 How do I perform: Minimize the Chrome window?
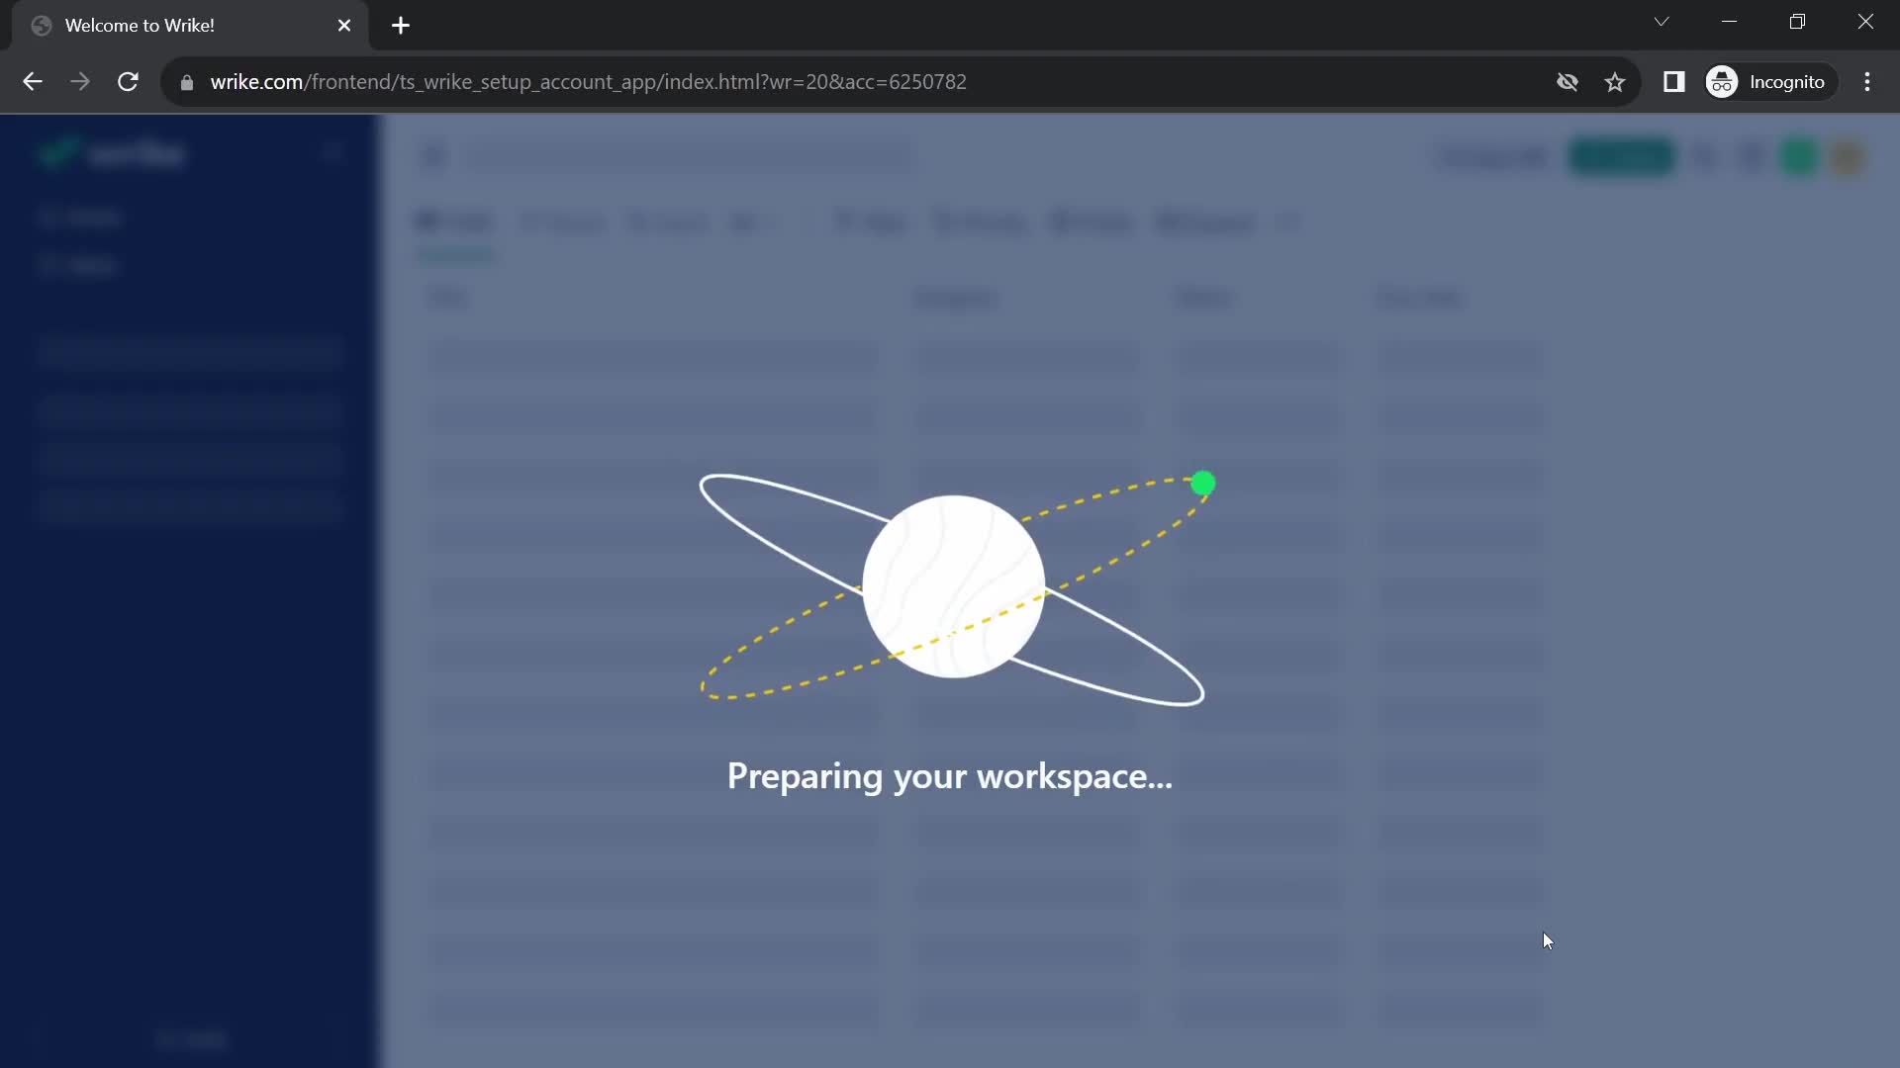coord(1730,22)
